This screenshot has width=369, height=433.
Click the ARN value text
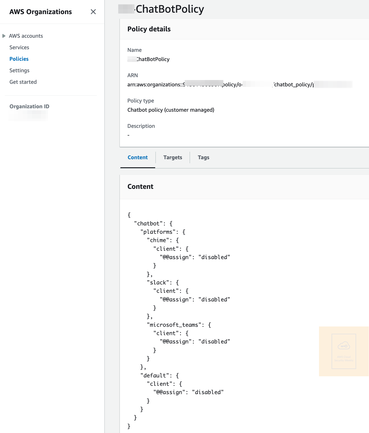(x=240, y=84)
